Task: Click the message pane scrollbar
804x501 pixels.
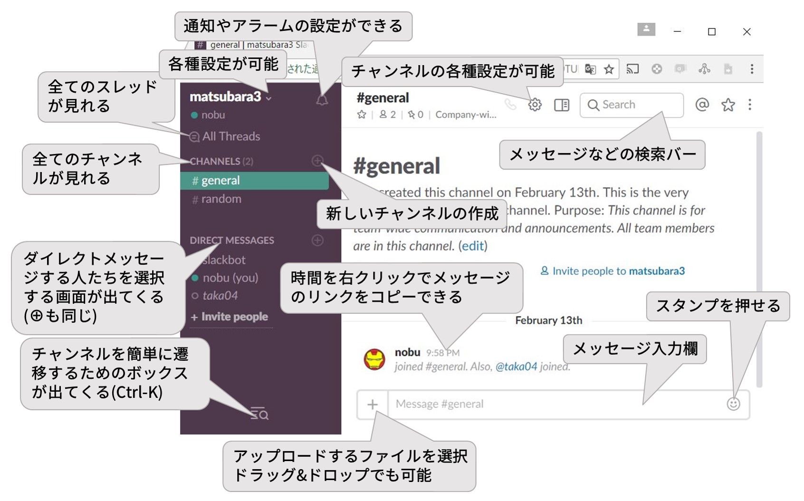Action: click(x=759, y=259)
